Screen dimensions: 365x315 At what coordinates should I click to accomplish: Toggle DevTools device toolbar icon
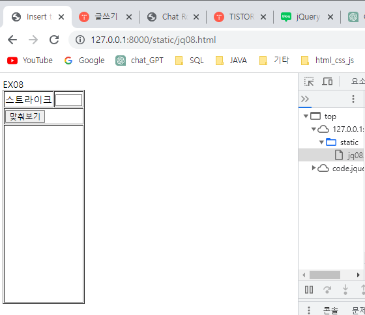coord(327,81)
